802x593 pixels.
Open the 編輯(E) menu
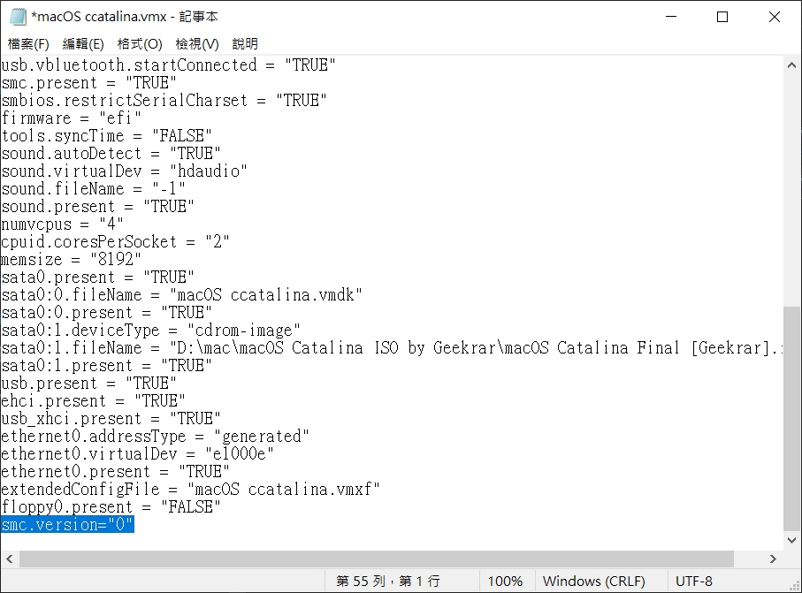(83, 43)
